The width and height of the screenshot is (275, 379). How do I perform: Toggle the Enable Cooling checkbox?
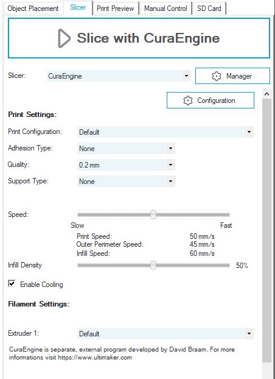pyautogui.click(x=12, y=283)
